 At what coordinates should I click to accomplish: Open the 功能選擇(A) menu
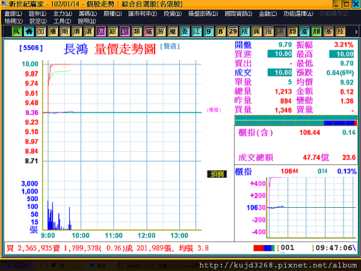pos(298,14)
